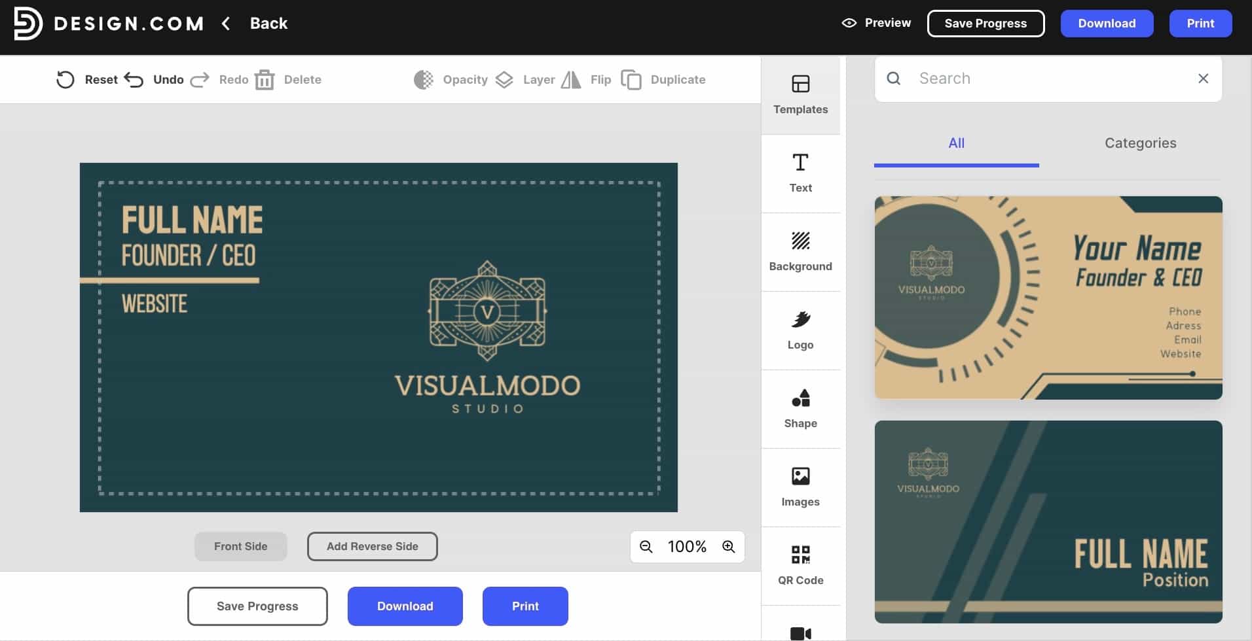Switch to Front Side view
The width and height of the screenshot is (1252, 641).
(240, 546)
